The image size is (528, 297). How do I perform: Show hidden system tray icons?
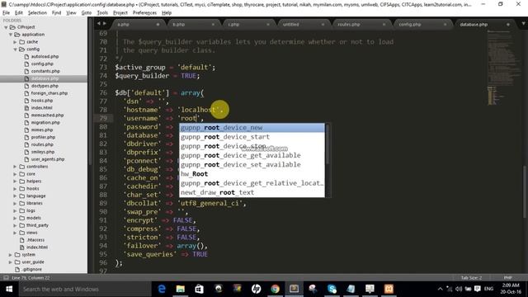[x=440, y=289]
